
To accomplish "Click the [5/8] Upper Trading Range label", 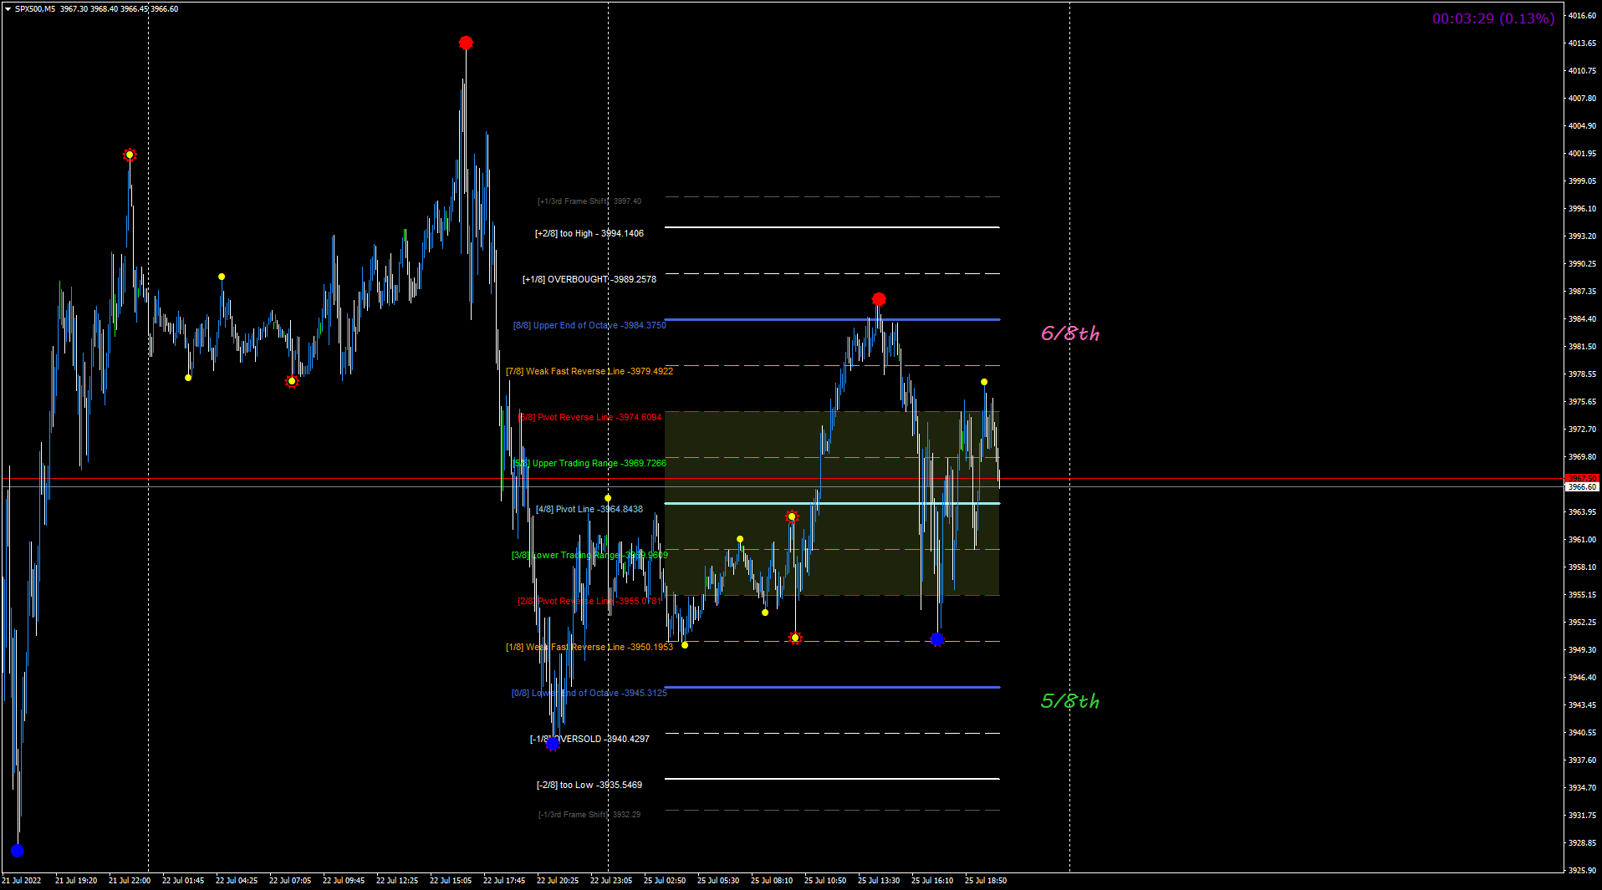I will (589, 464).
